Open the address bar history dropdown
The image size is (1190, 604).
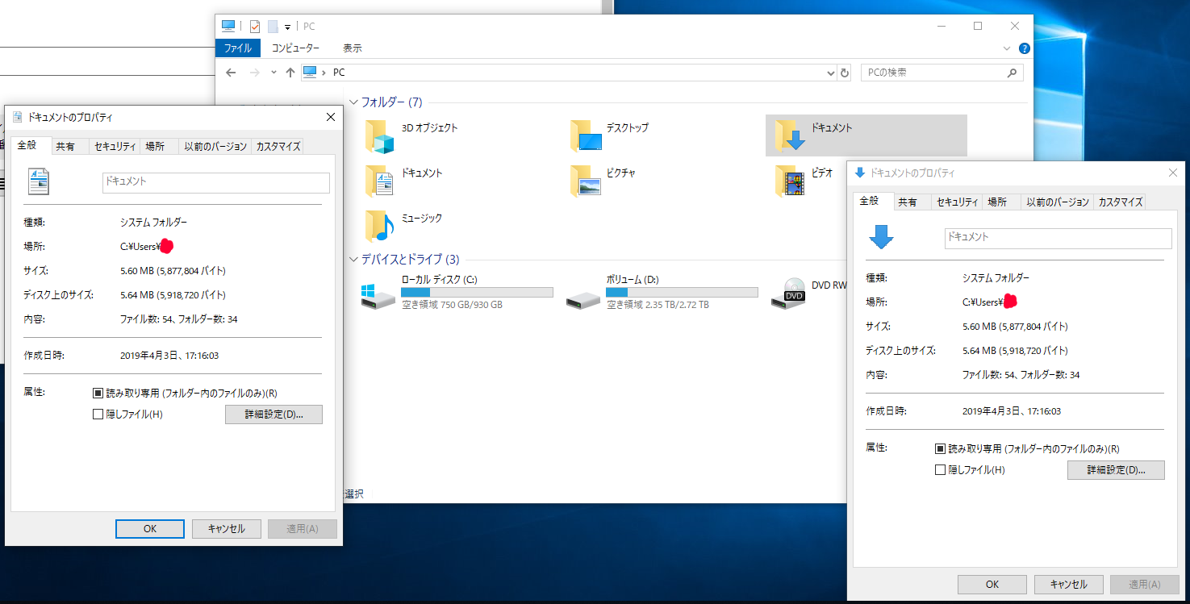pos(831,73)
